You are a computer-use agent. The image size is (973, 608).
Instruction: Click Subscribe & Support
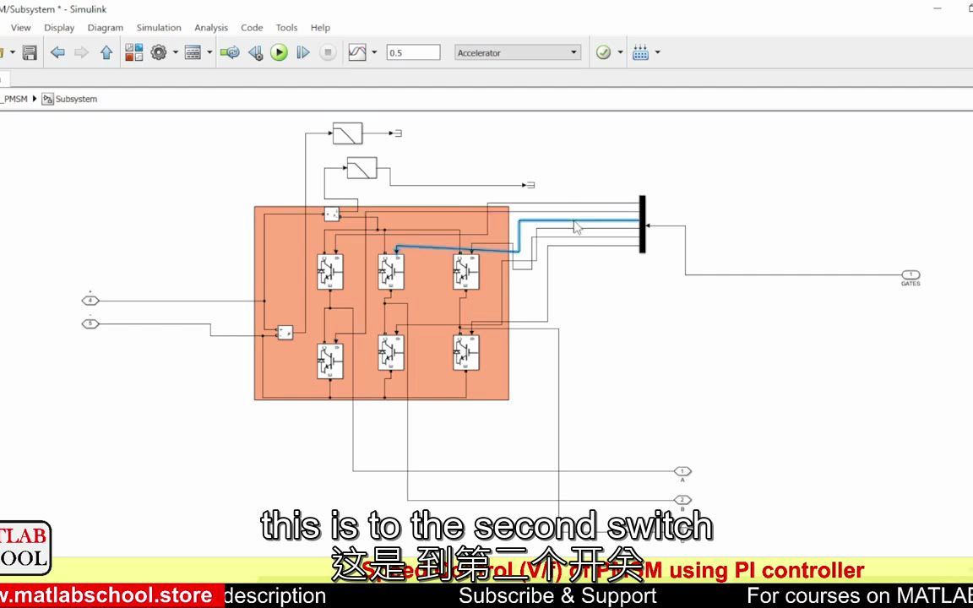(557, 595)
